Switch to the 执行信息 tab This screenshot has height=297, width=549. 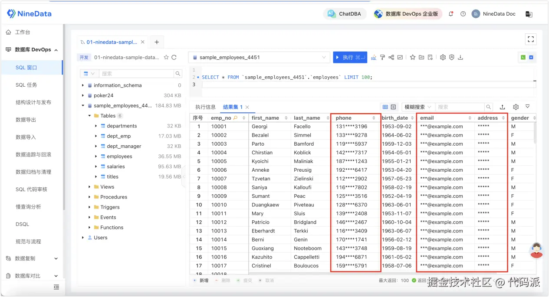click(x=205, y=107)
